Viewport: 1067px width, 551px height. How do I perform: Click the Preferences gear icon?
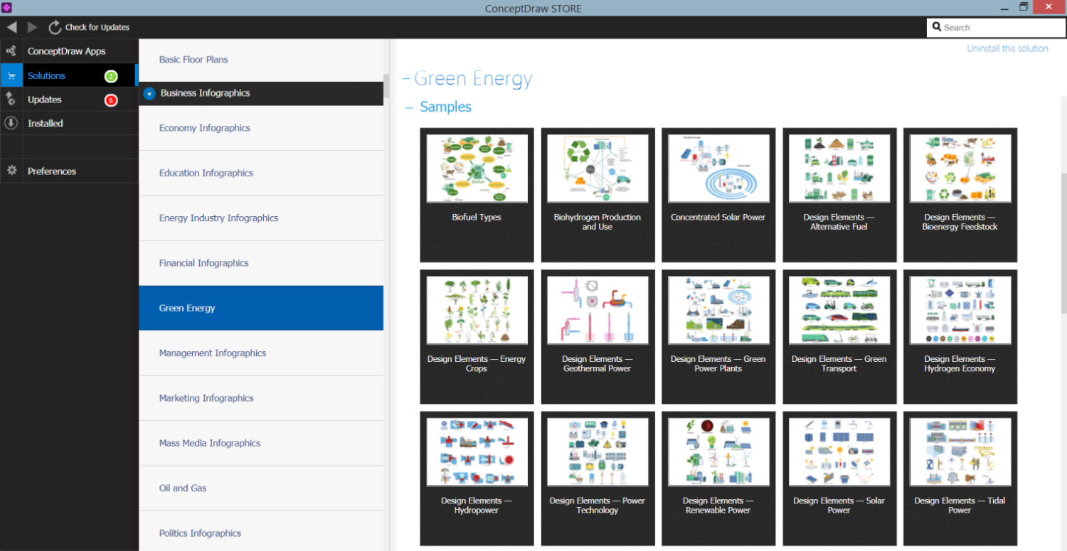[x=11, y=171]
